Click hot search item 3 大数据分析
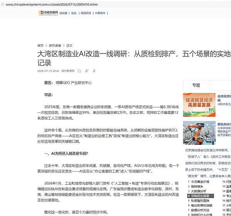The width and height of the screenshot is (231, 216). tap(198, 191)
